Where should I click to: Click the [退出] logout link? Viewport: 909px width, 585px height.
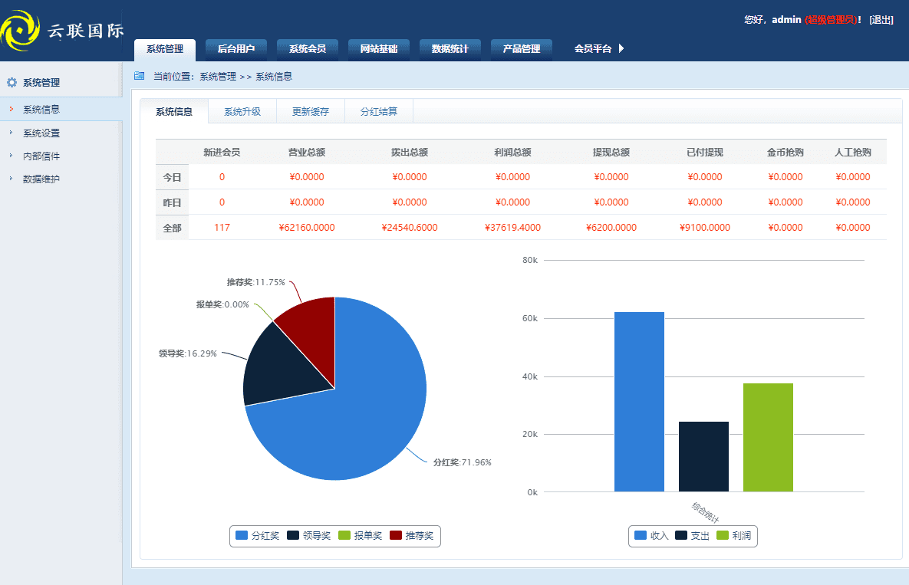(x=879, y=19)
